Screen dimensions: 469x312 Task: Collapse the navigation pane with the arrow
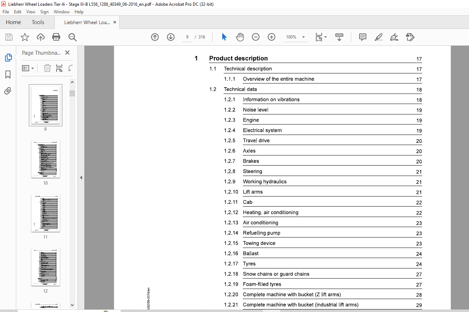(x=81, y=177)
